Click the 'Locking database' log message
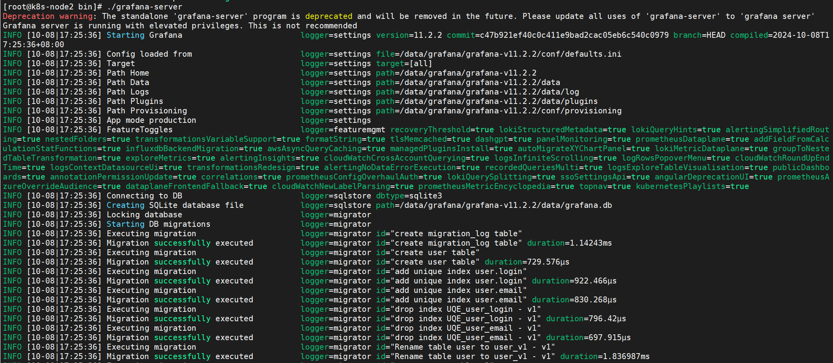 (144, 215)
